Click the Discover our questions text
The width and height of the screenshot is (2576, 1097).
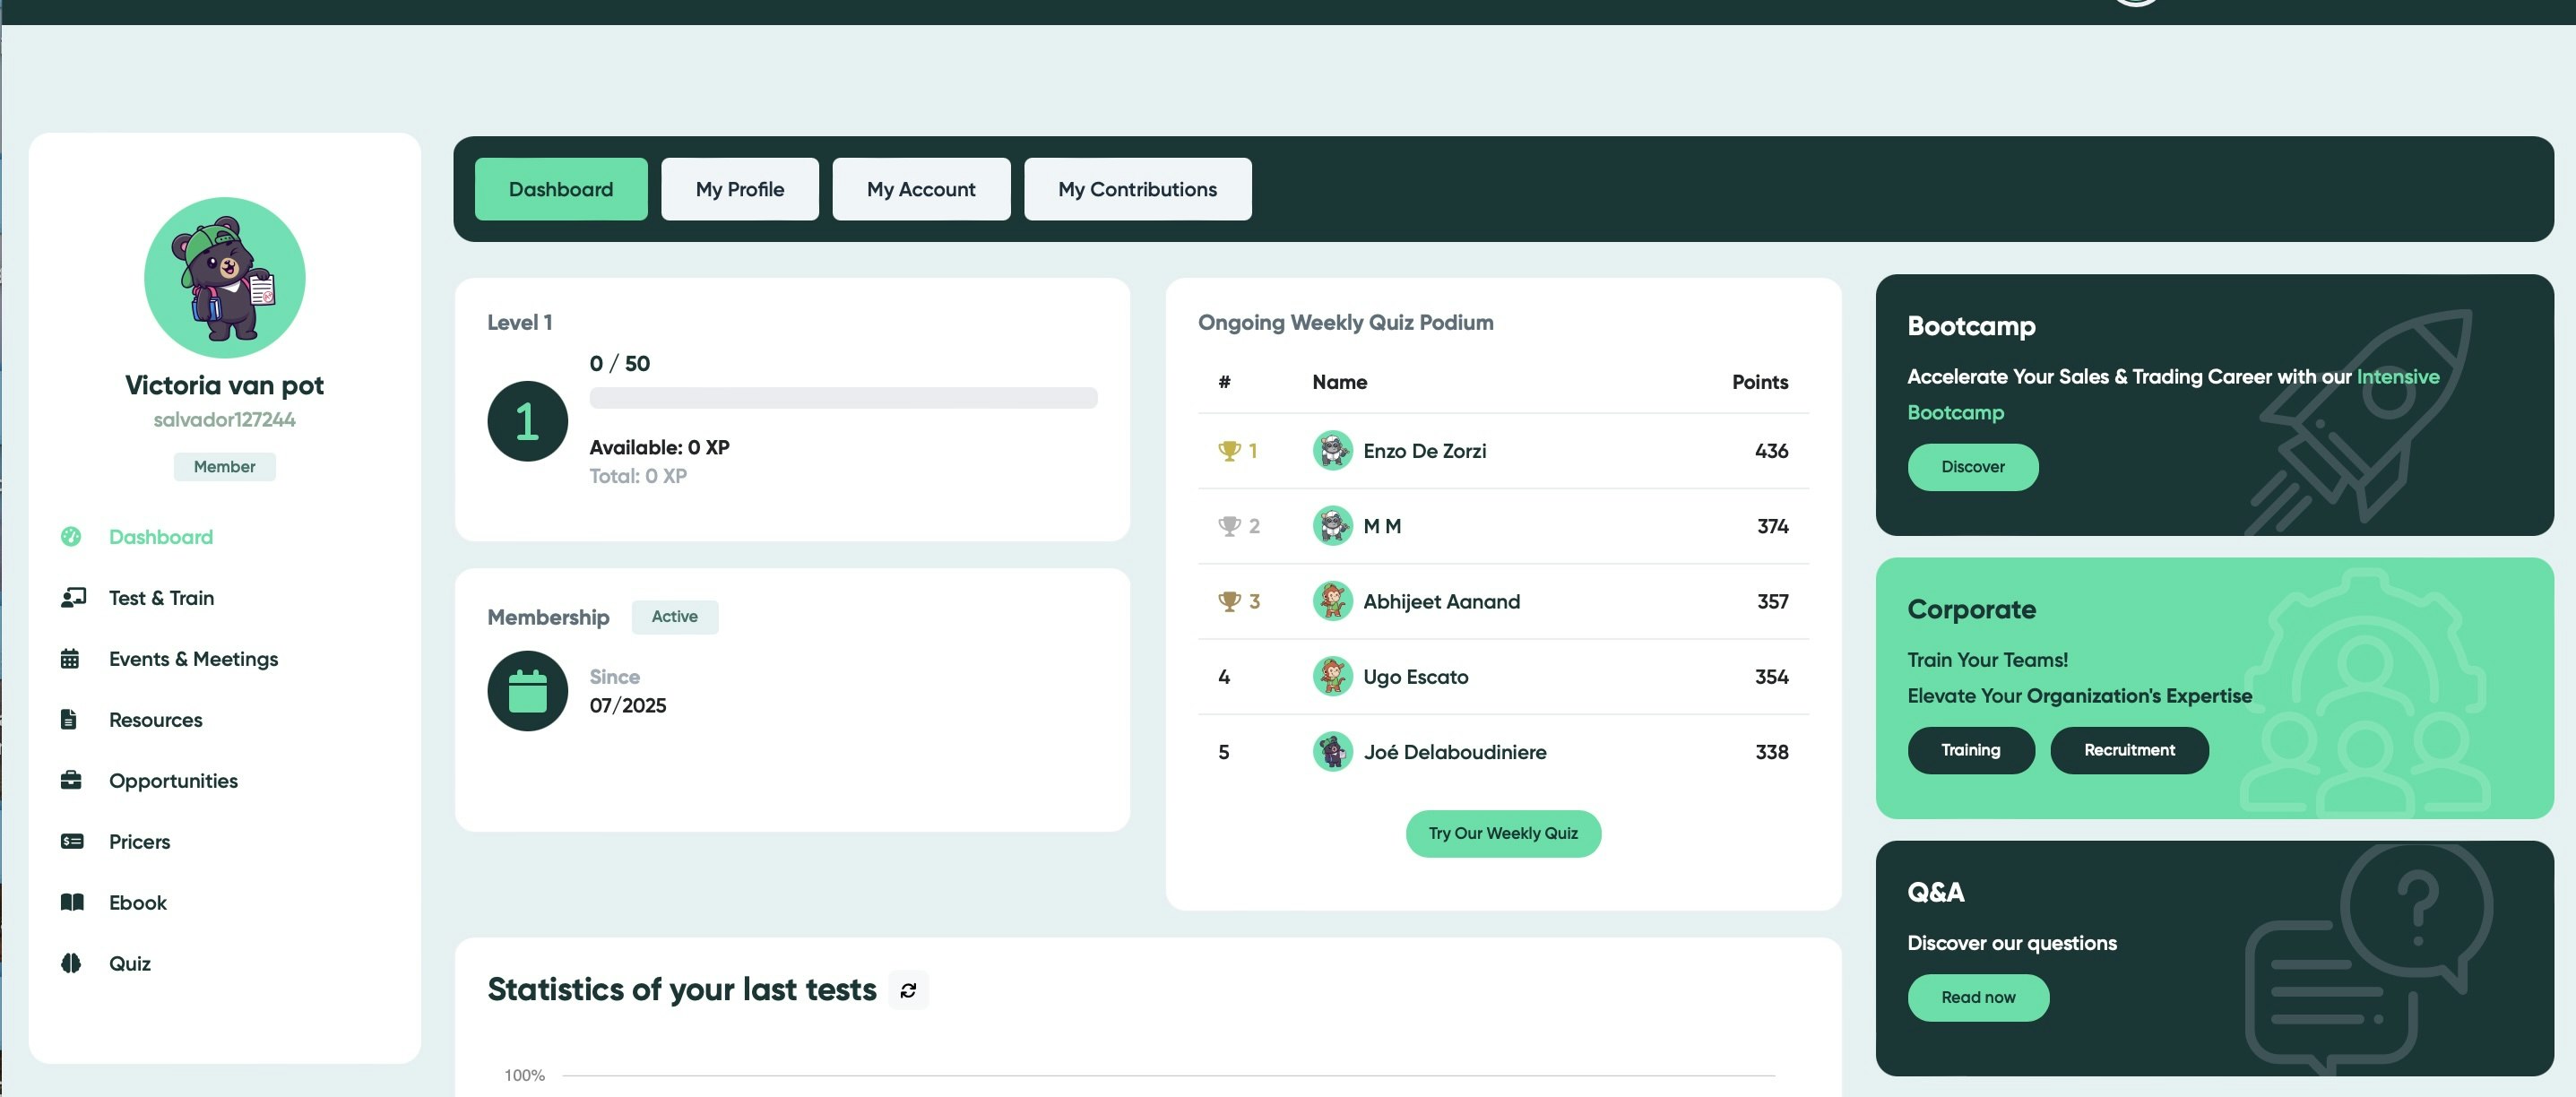[x=2011, y=943]
